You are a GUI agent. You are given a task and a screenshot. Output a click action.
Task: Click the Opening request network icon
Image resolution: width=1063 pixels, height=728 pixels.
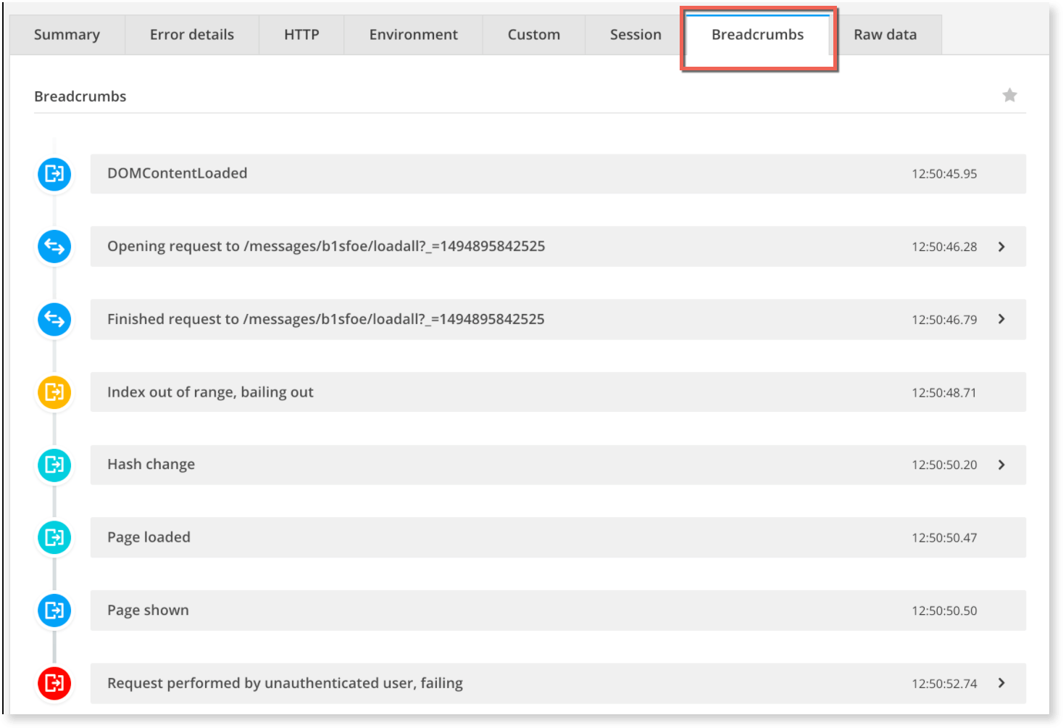(54, 247)
